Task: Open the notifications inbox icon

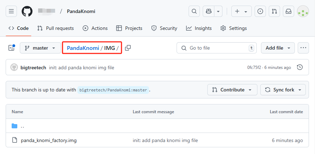Action: point(289,11)
